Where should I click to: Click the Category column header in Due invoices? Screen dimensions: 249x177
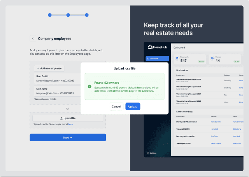[227, 75]
